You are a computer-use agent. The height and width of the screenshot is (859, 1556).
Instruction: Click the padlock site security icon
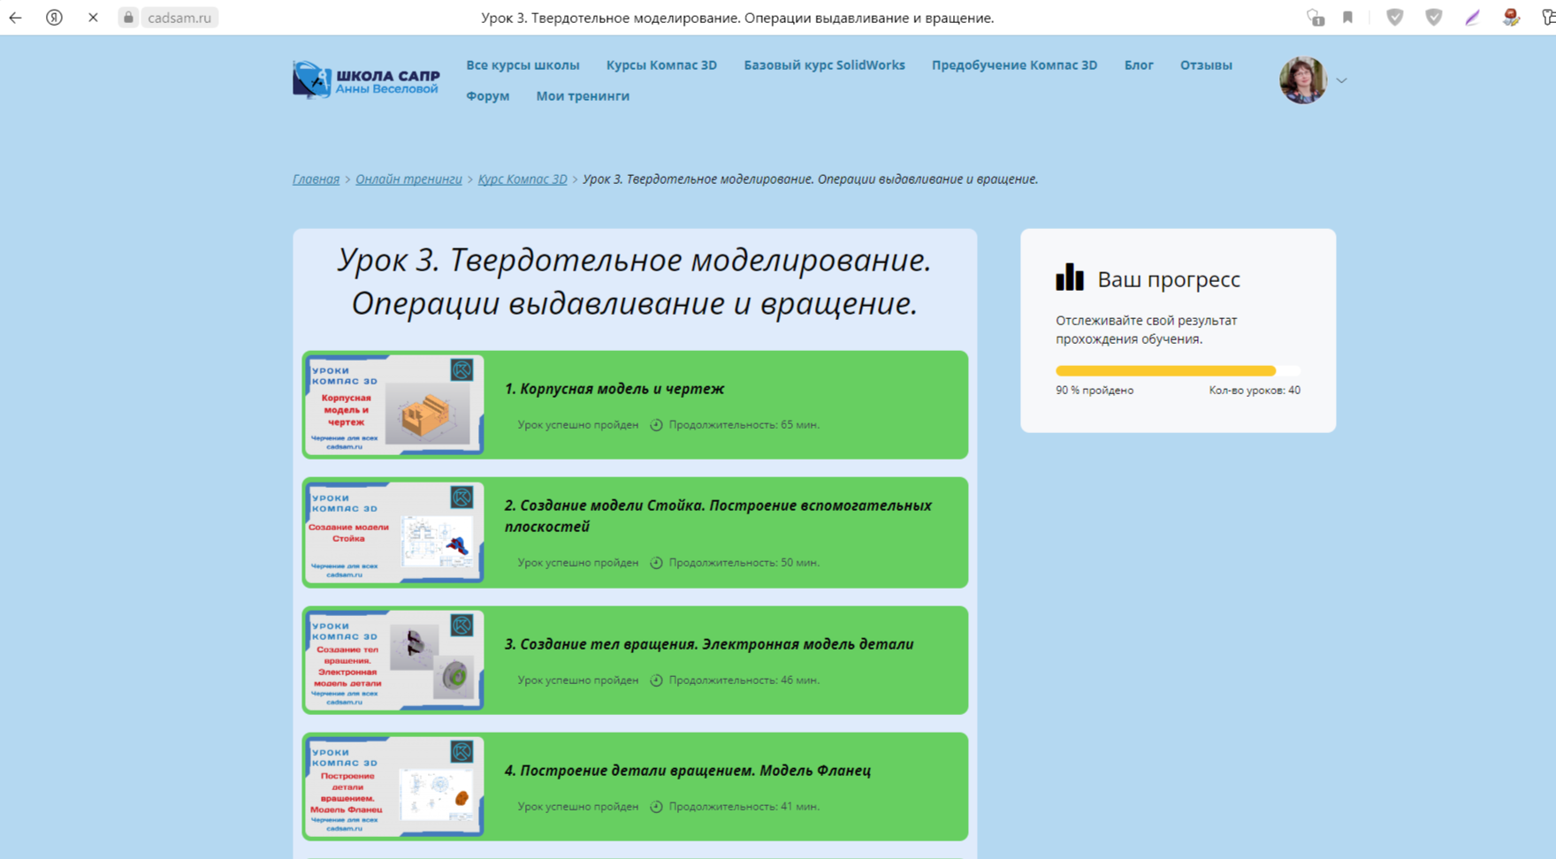point(128,18)
